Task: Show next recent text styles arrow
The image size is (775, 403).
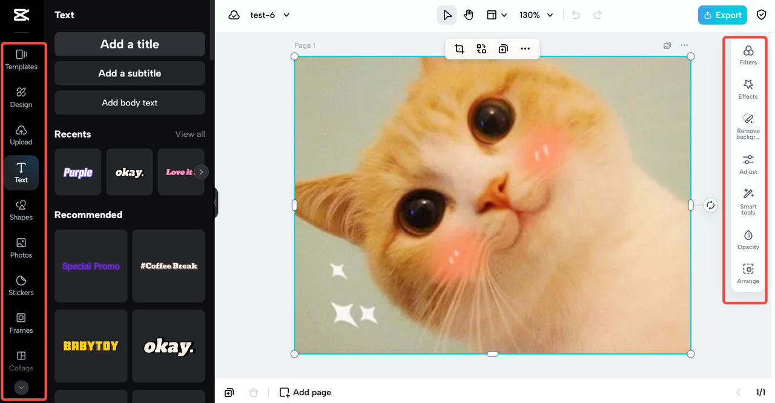Action: 202,172
